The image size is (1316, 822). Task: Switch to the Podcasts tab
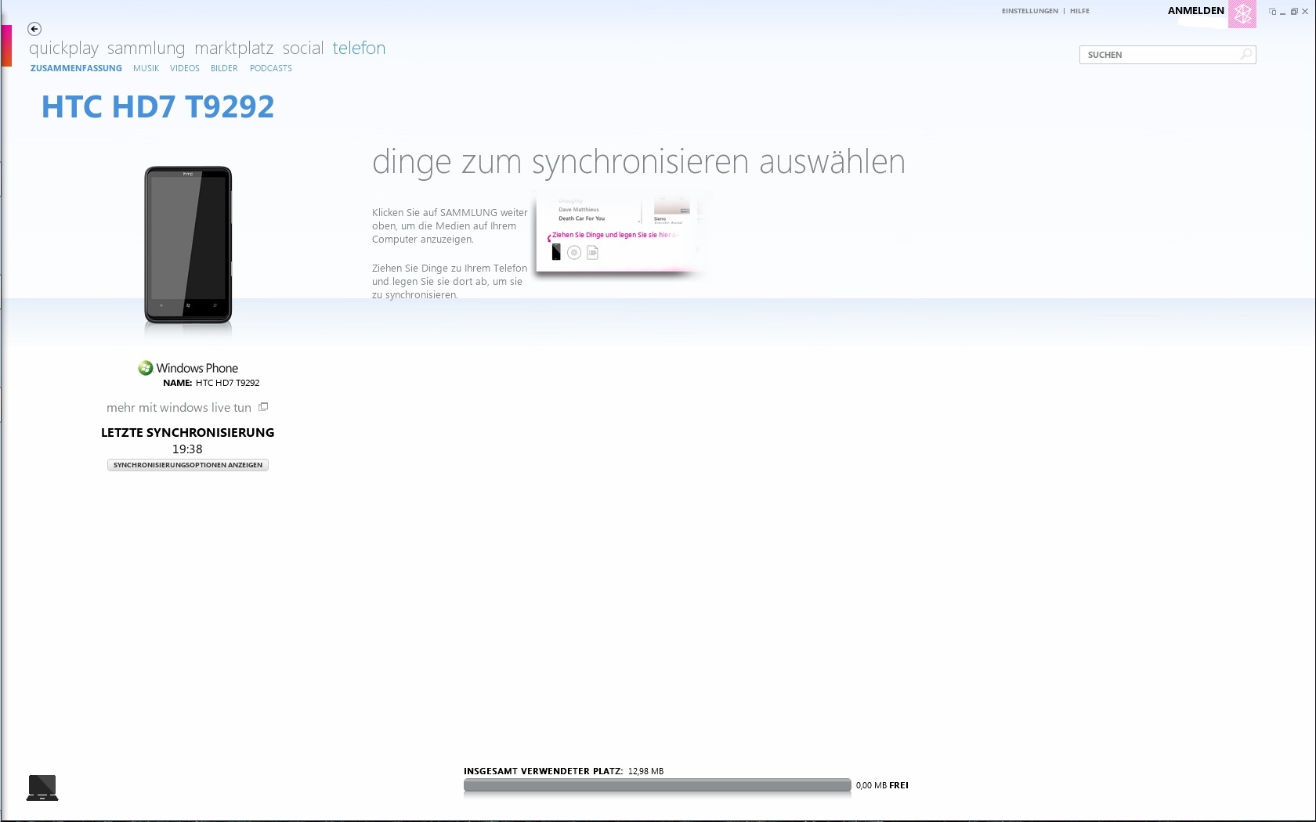click(x=271, y=68)
